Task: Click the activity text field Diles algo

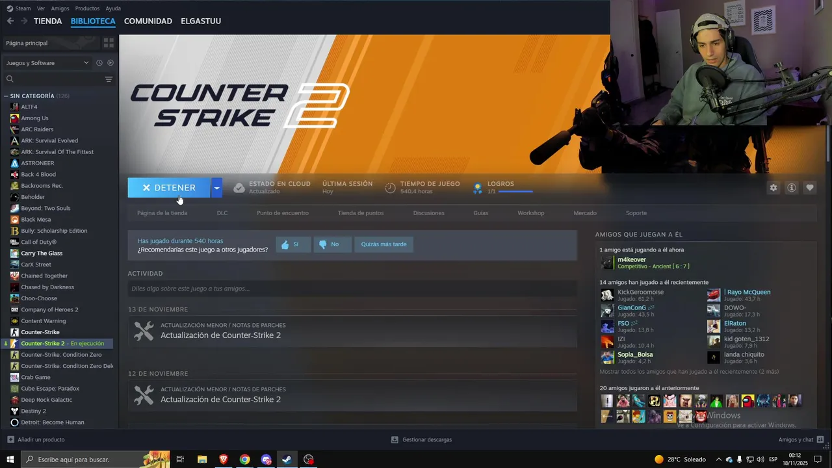Action: click(352, 289)
